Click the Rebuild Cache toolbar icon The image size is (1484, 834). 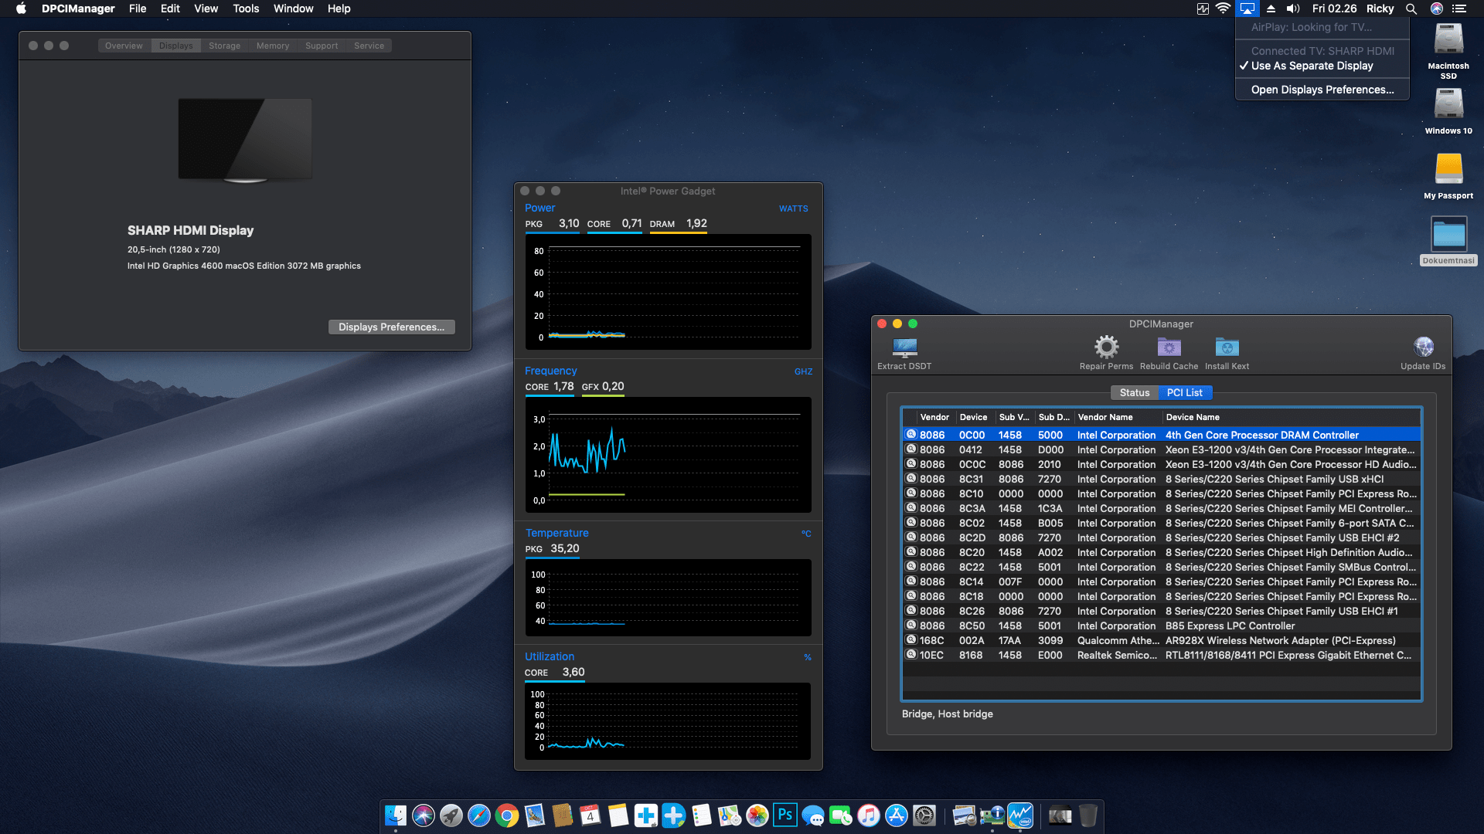[x=1169, y=347]
